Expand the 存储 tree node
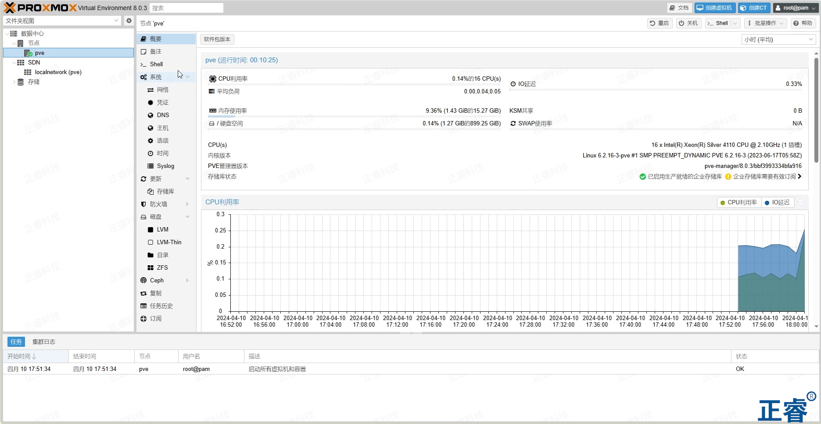 click(x=14, y=82)
